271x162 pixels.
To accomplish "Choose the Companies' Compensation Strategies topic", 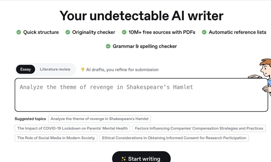I will [199, 128].
